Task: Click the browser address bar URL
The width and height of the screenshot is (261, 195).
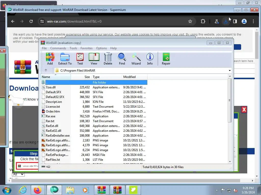Action: tap(74, 21)
